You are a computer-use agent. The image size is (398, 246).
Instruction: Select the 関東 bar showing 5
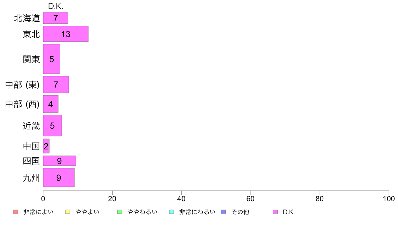tap(52, 59)
